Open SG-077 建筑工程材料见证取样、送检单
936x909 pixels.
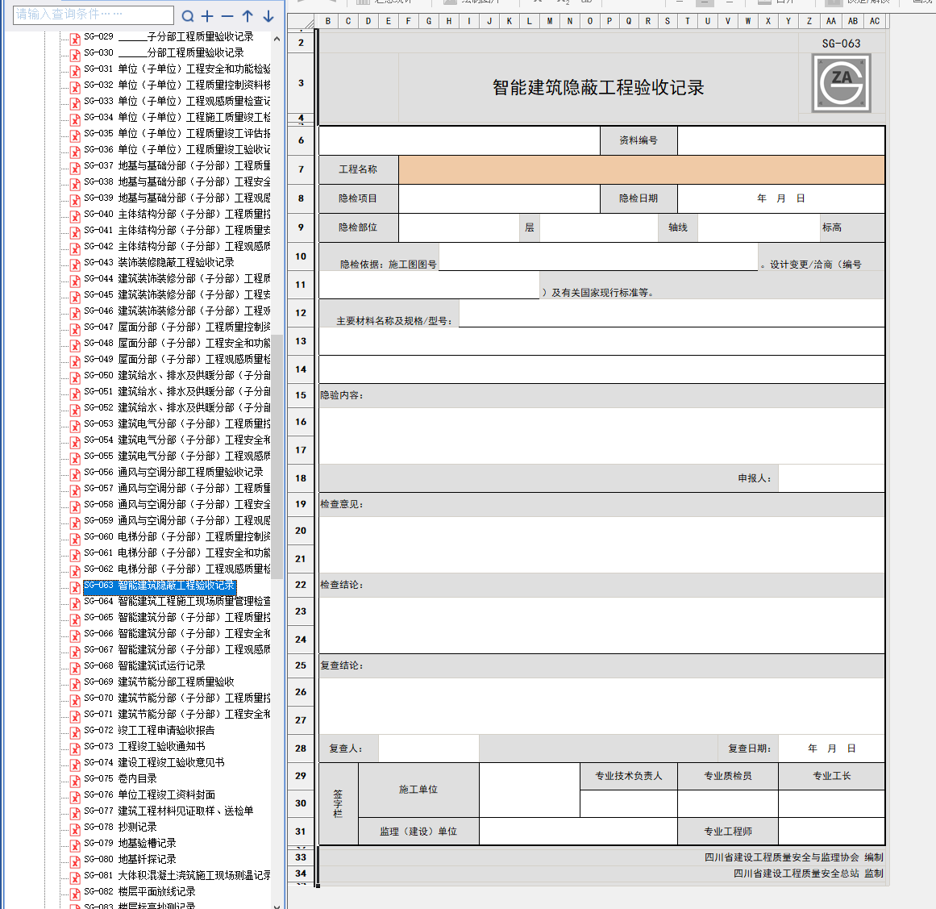(168, 811)
